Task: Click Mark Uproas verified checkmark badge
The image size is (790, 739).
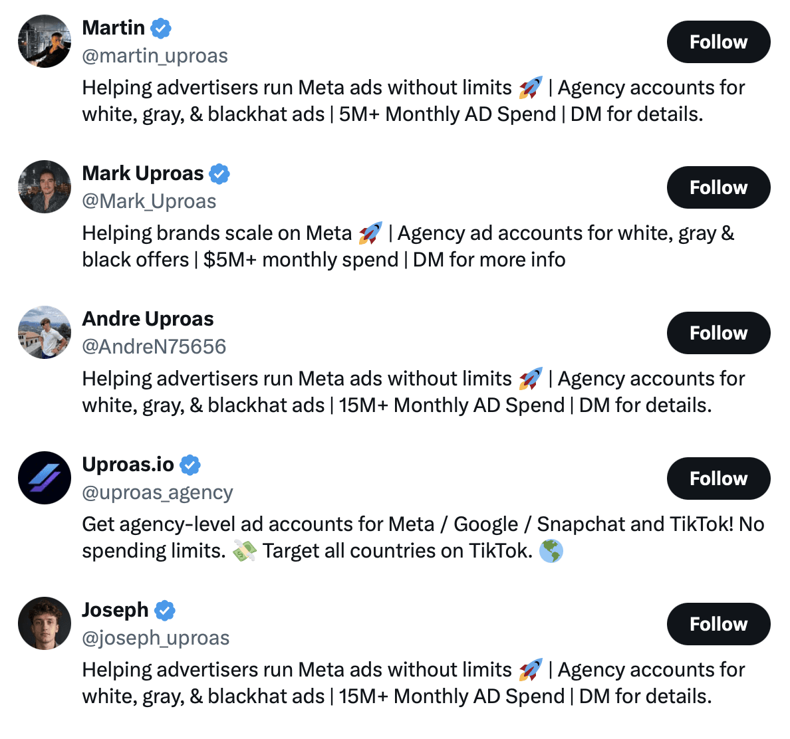Action: [x=219, y=174]
